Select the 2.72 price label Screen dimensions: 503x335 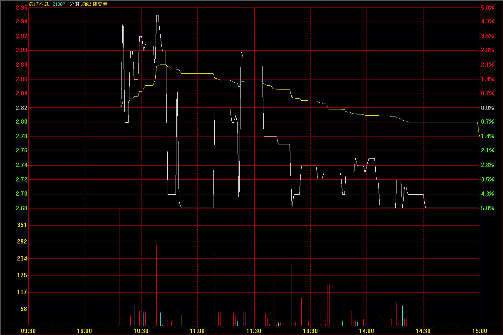pyautogui.click(x=22, y=180)
